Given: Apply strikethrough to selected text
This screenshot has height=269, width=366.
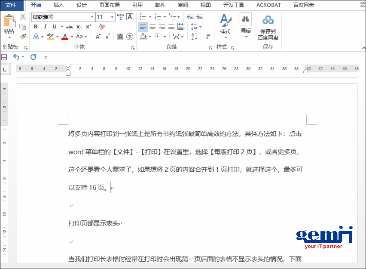Looking at the screenshot, I should click(x=69, y=26).
